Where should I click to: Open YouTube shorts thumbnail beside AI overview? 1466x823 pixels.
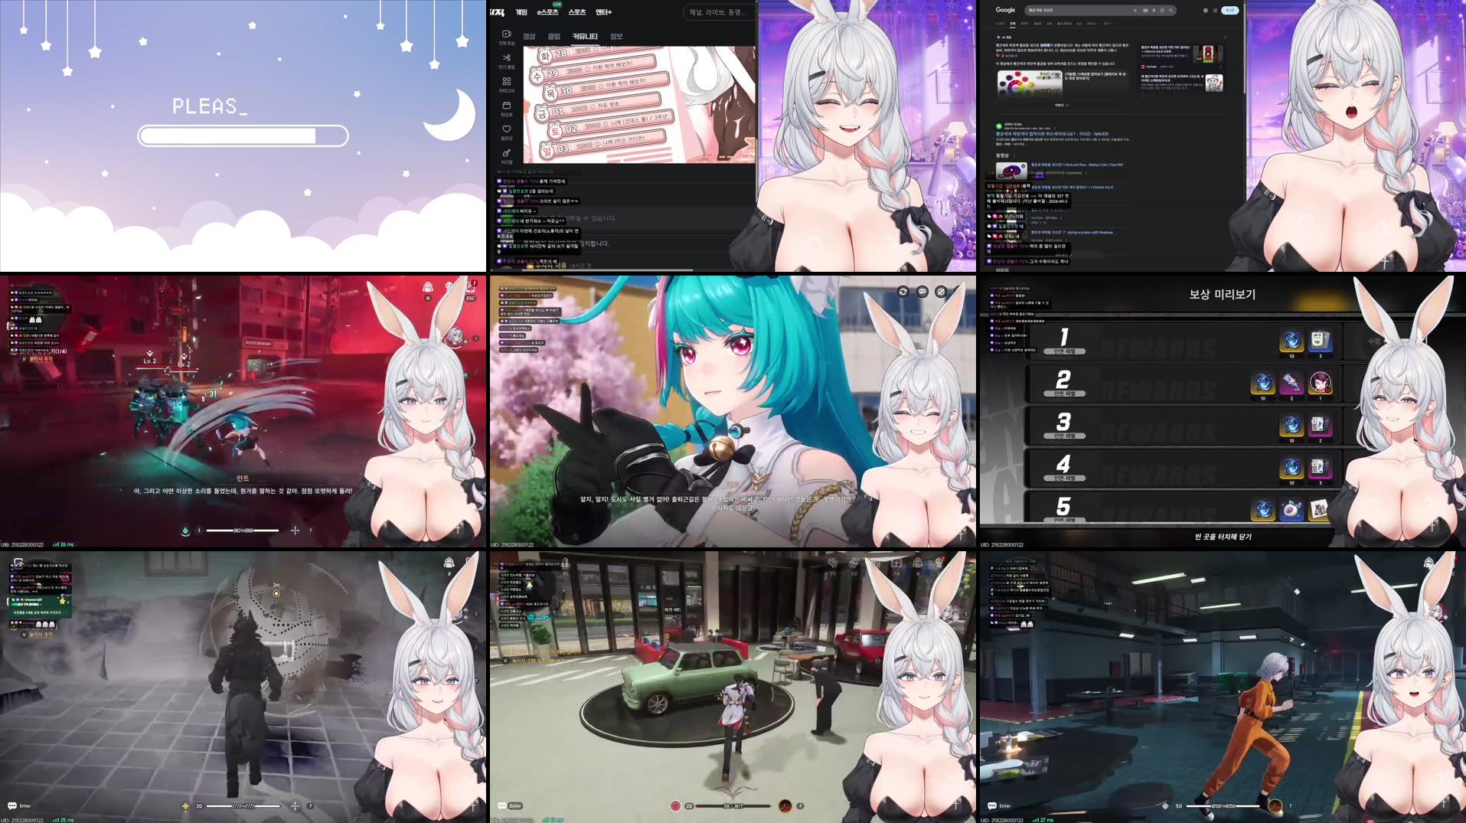tap(1207, 54)
